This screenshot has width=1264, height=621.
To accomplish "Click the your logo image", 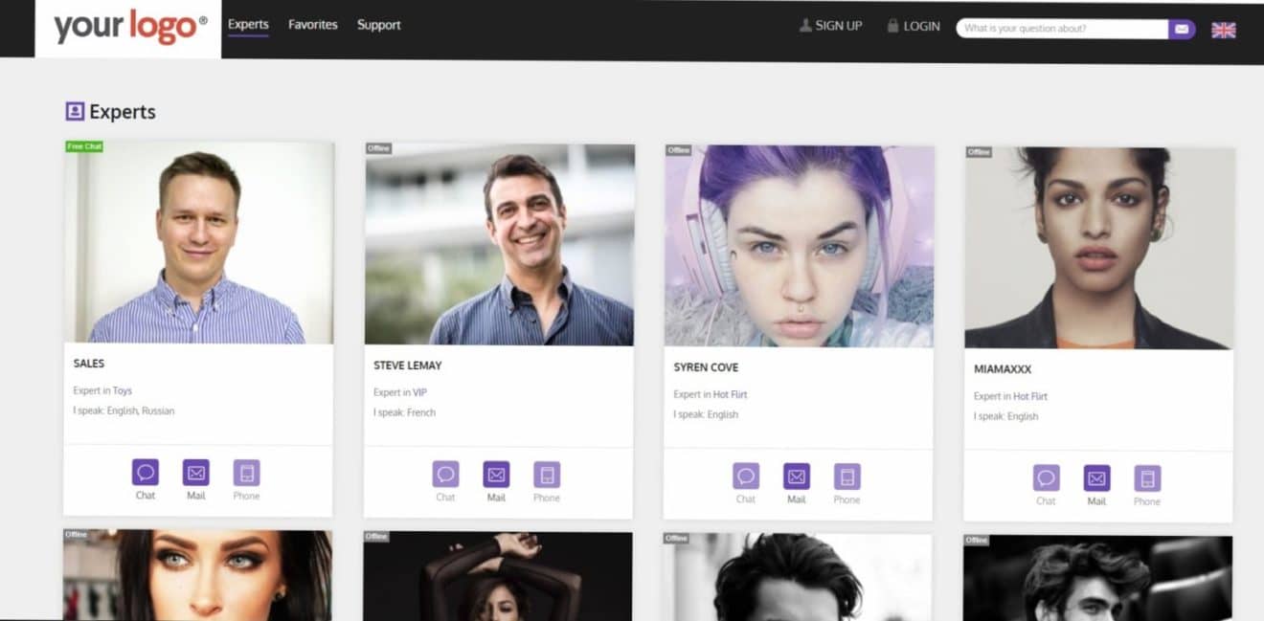I will point(128,28).
